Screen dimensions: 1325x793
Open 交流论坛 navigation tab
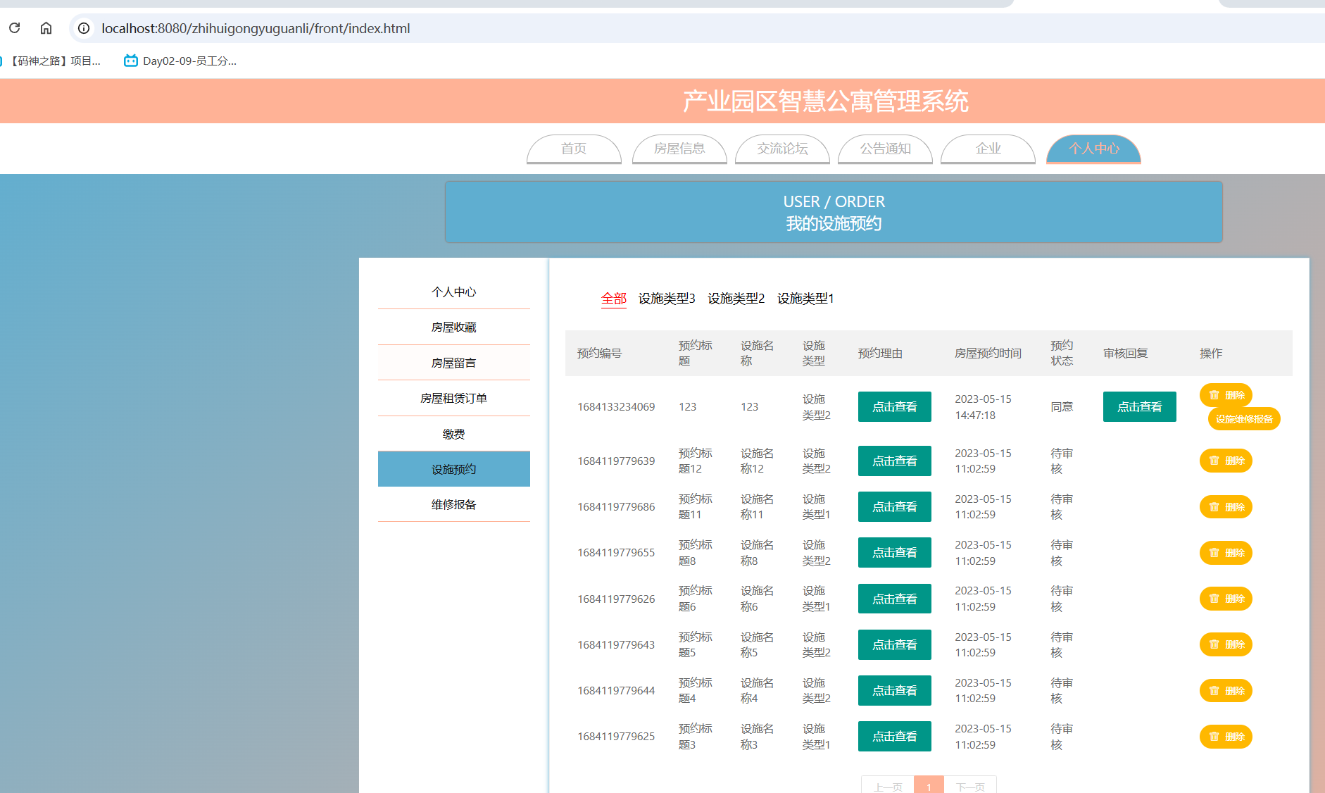click(x=782, y=149)
